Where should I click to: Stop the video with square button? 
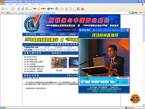point(91,82)
